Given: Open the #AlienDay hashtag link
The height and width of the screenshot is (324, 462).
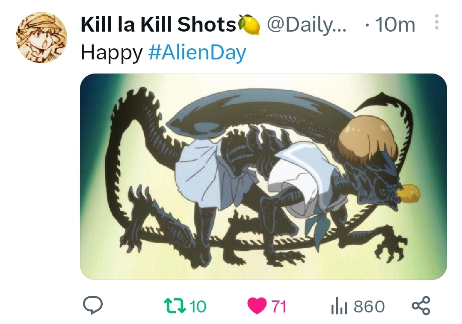Looking at the screenshot, I should (197, 53).
